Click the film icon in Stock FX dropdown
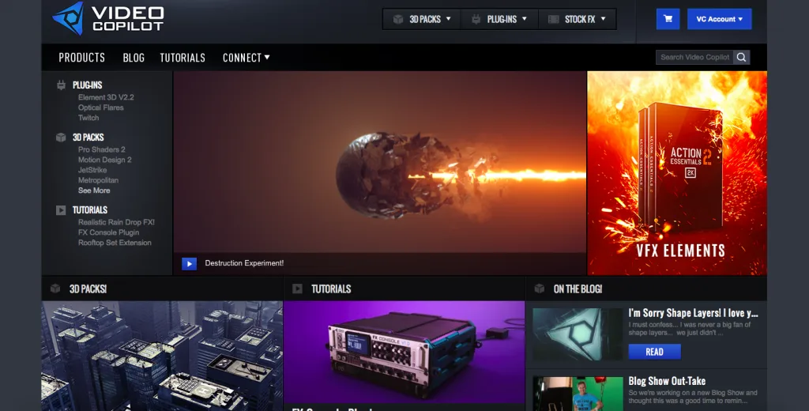This screenshot has width=809, height=411. [554, 19]
